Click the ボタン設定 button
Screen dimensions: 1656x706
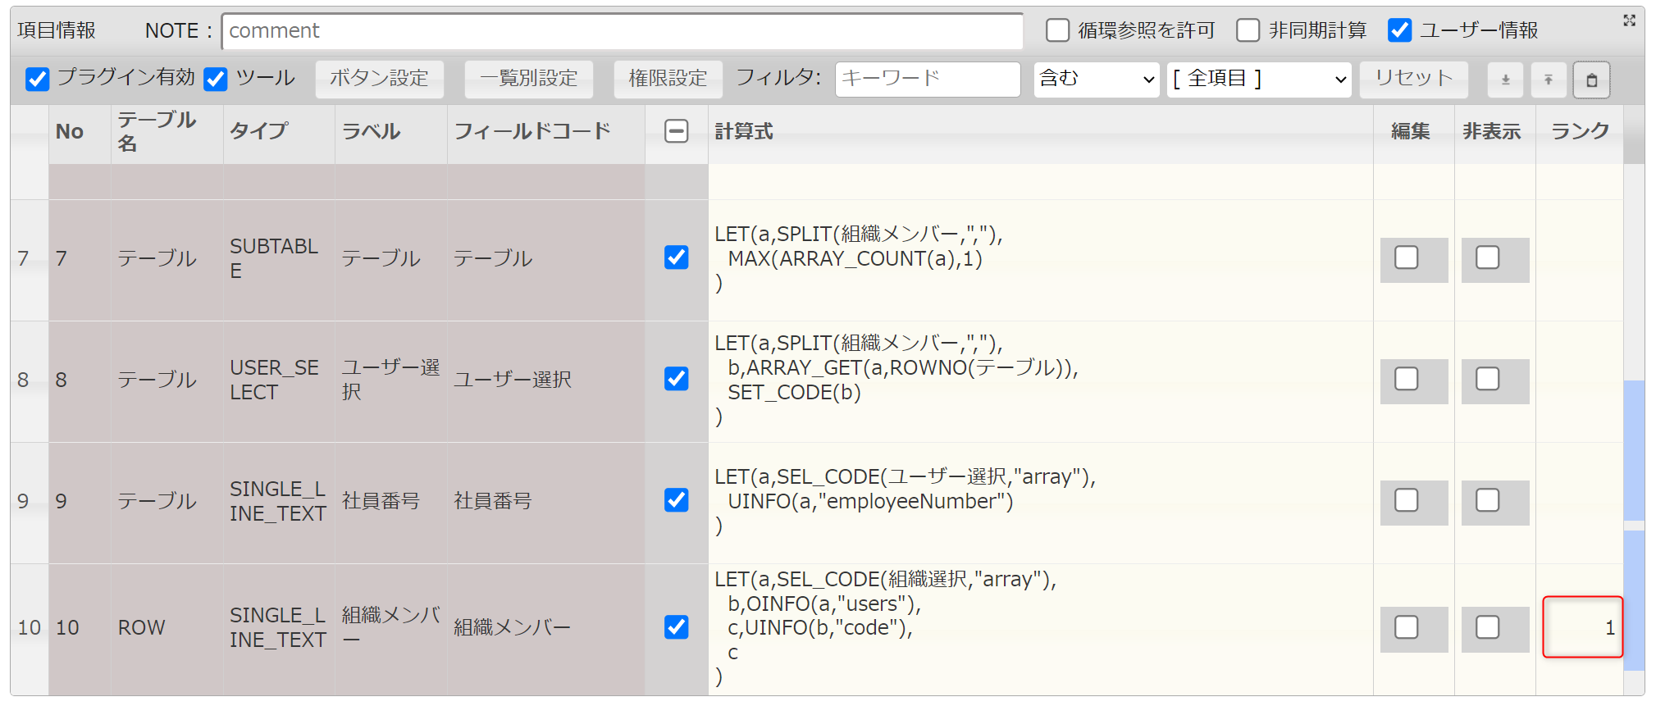click(380, 80)
